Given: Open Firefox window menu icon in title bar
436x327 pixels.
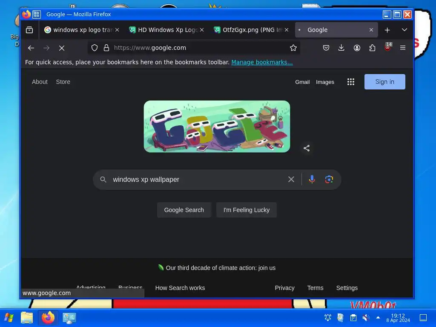Looking at the screenshot, I should click(37, 14).
